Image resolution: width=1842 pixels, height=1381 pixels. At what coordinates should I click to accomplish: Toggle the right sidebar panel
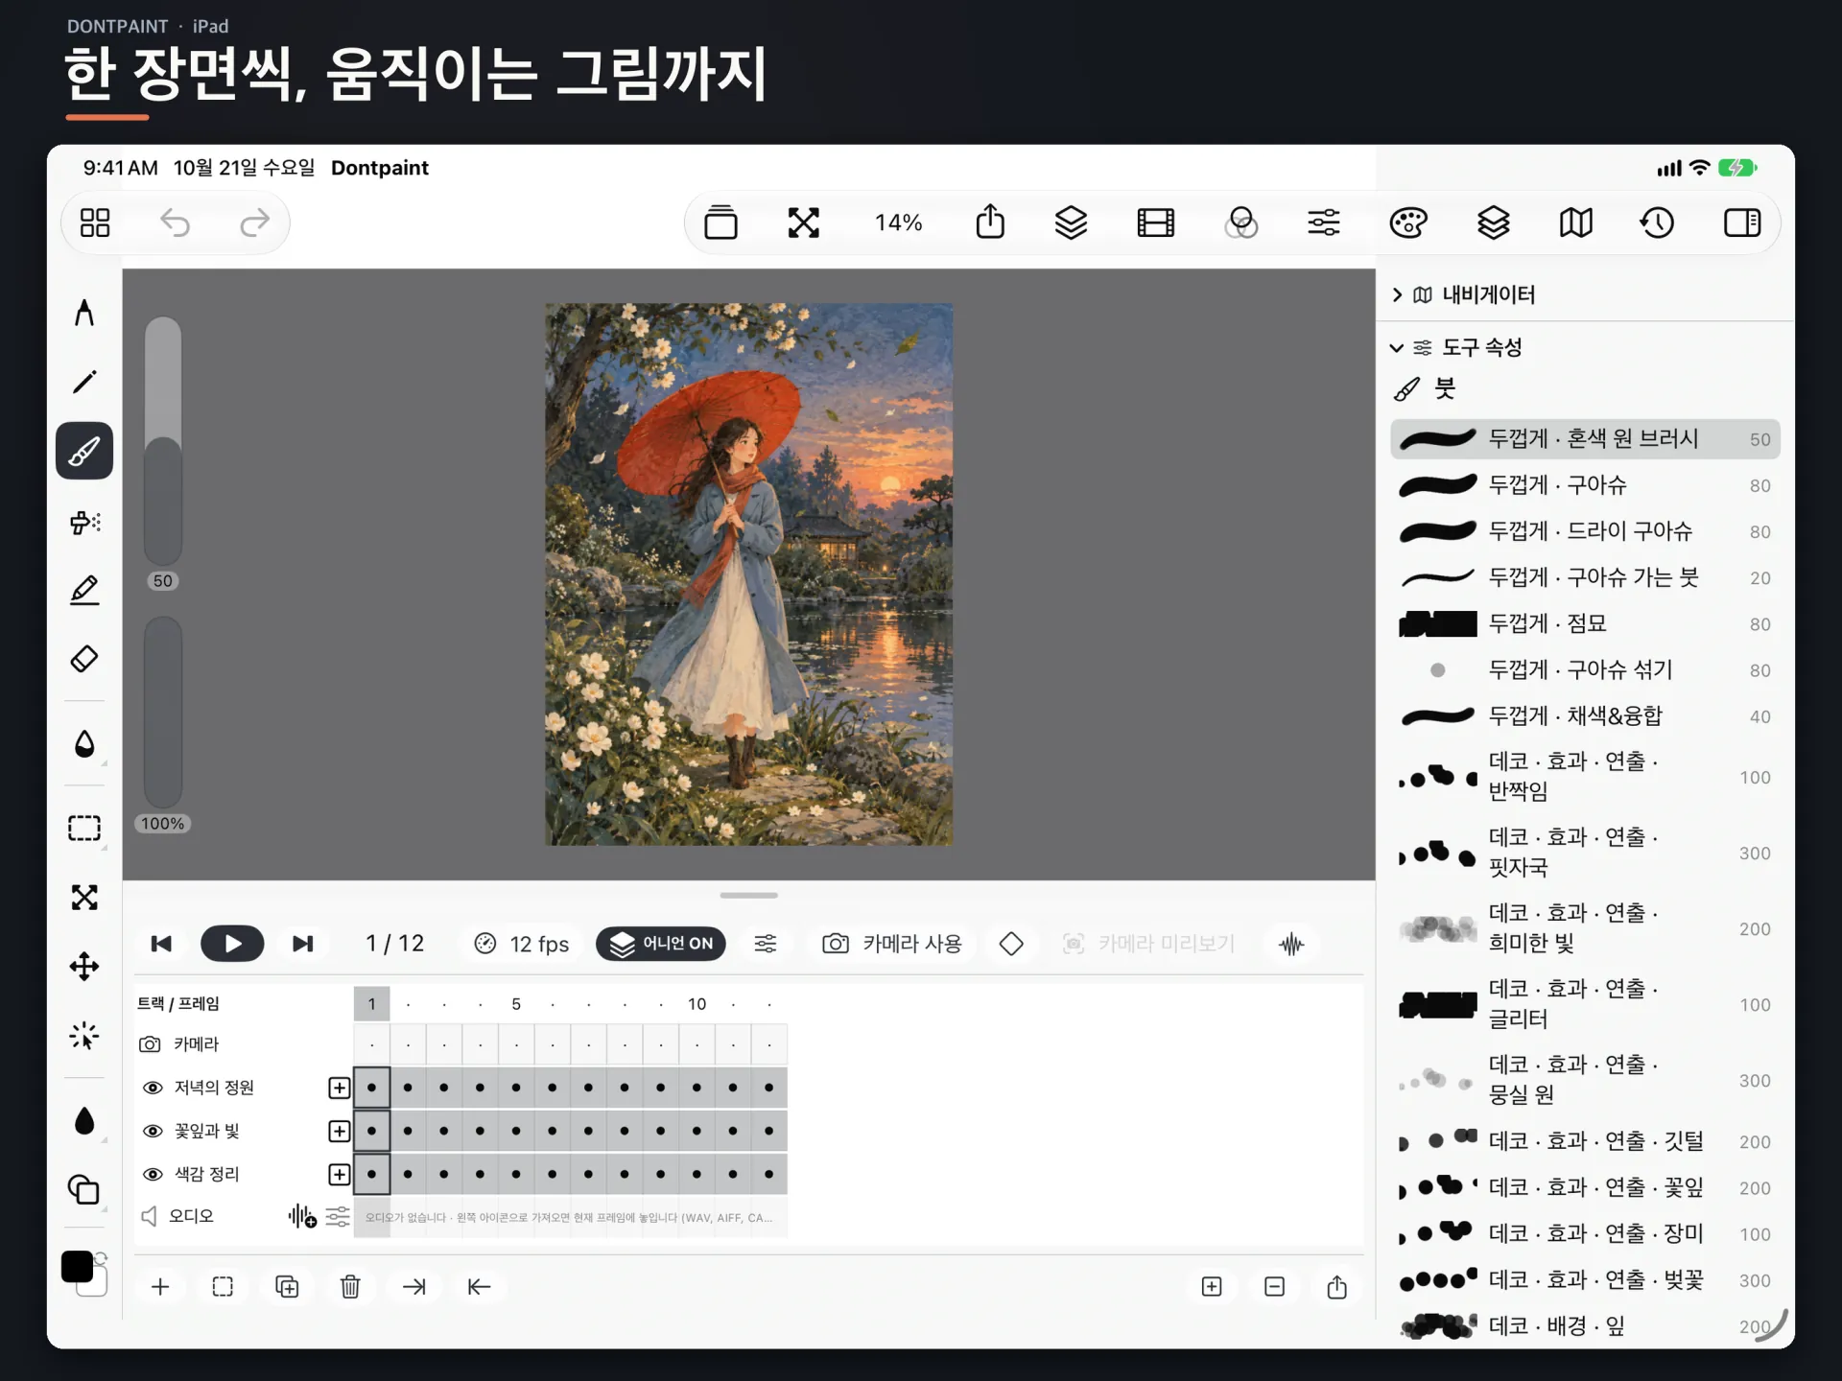(x=1742, y=222)
